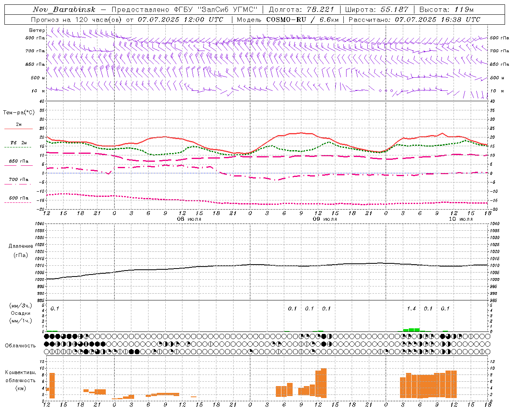Click the green dashed sample under Td 2м

[x=18, y=147]
